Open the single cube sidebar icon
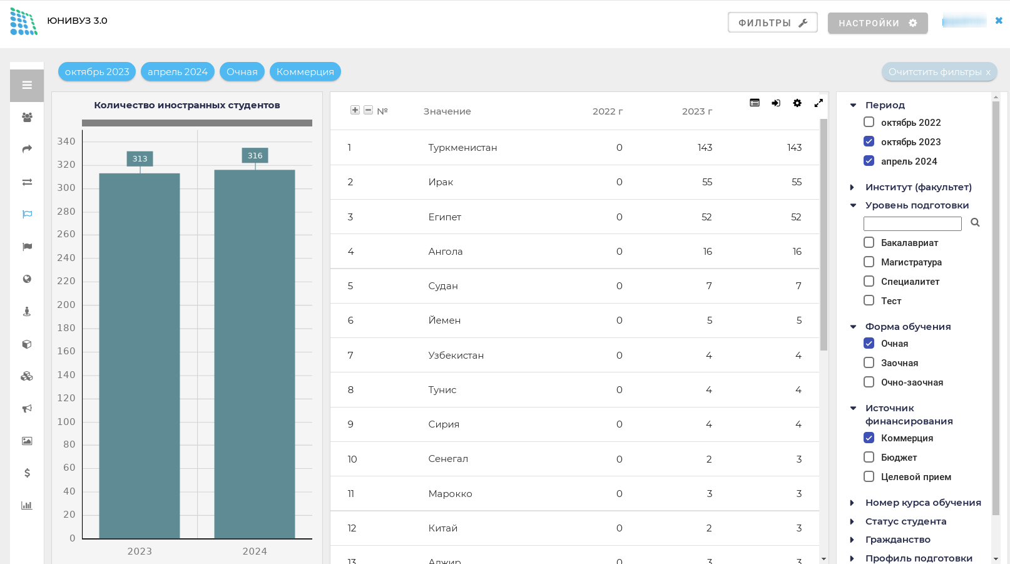Image resolution: width=1010 pixels, height=564 pixels. tap(27, 344)
